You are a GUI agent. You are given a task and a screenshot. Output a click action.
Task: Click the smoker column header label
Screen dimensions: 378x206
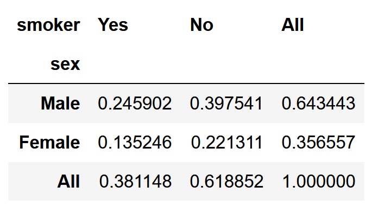pos(48,25)
